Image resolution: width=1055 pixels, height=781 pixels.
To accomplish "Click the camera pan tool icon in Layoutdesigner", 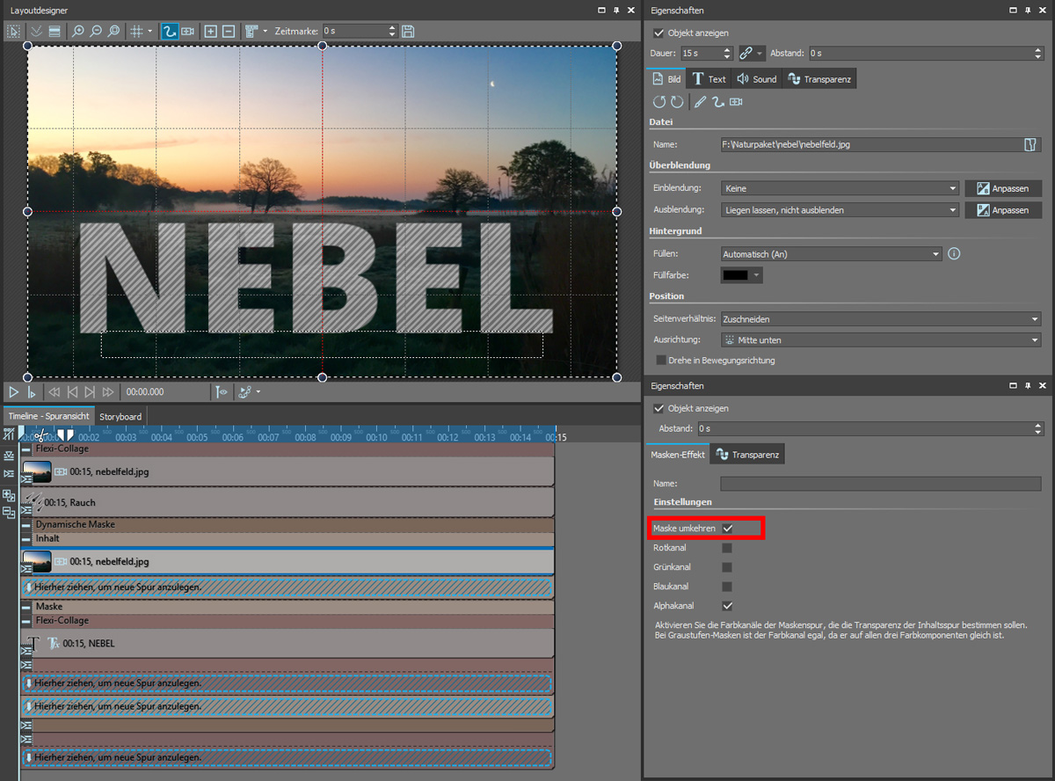I will (187, 32).
